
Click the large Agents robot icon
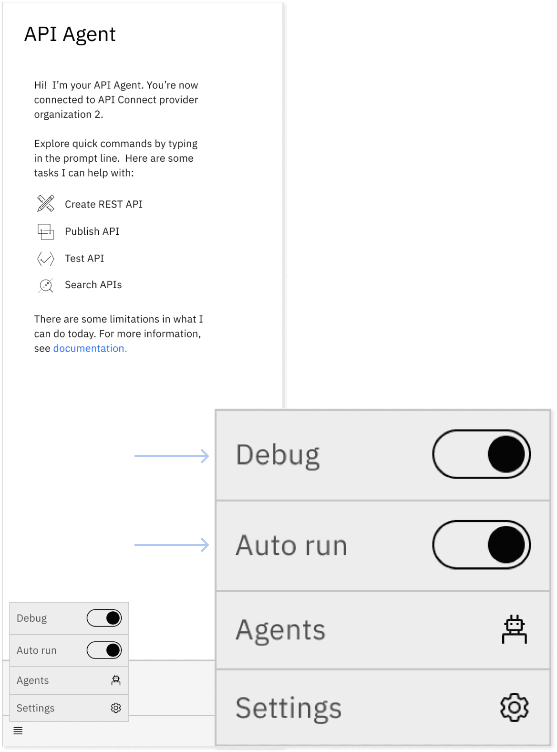pos(515,629)
